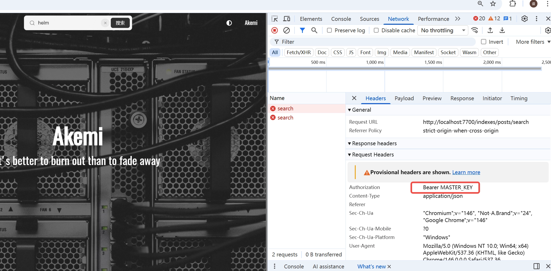Collapse the General section
This screenshot has height=271, width=551.
point(350,110)
